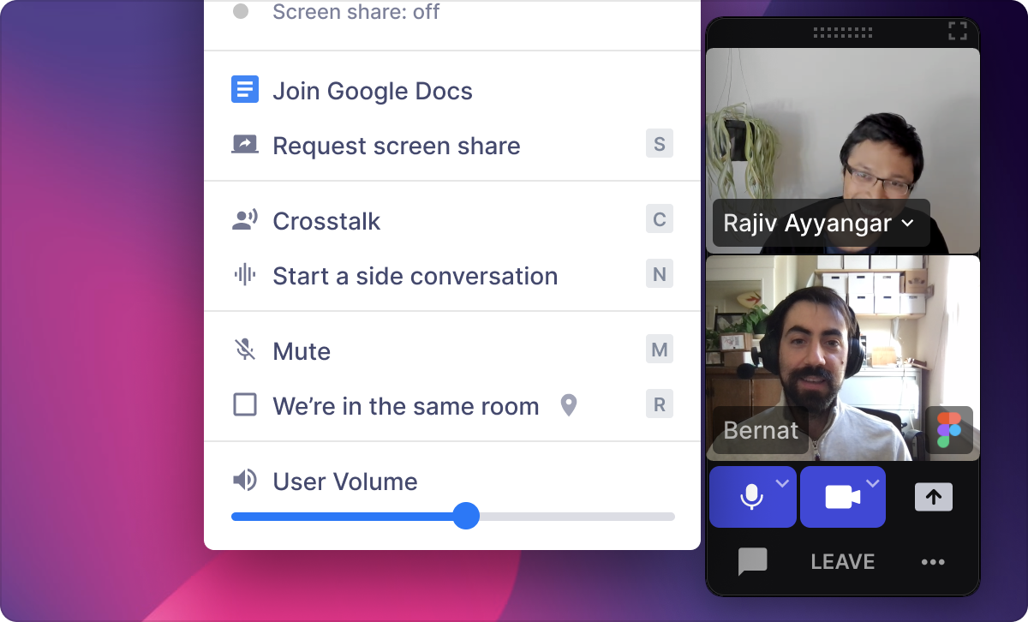The width and height of the screenshot is (1028, 622).
Task: Toggle the camera button
Action: pyautogui.click(x=843, y=497)
